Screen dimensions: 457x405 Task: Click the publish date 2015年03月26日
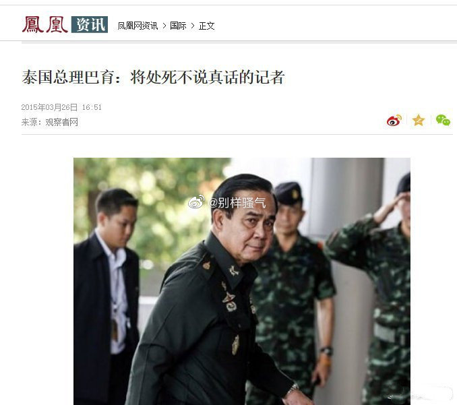tap(49, 107)
